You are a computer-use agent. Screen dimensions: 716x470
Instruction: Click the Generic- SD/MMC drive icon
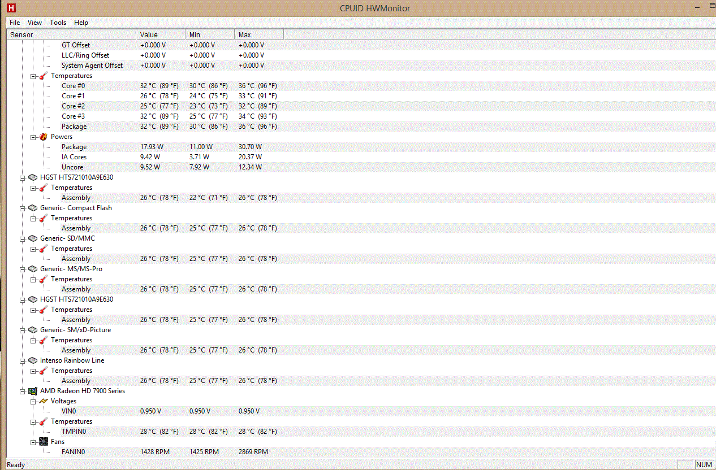(33, 238)
